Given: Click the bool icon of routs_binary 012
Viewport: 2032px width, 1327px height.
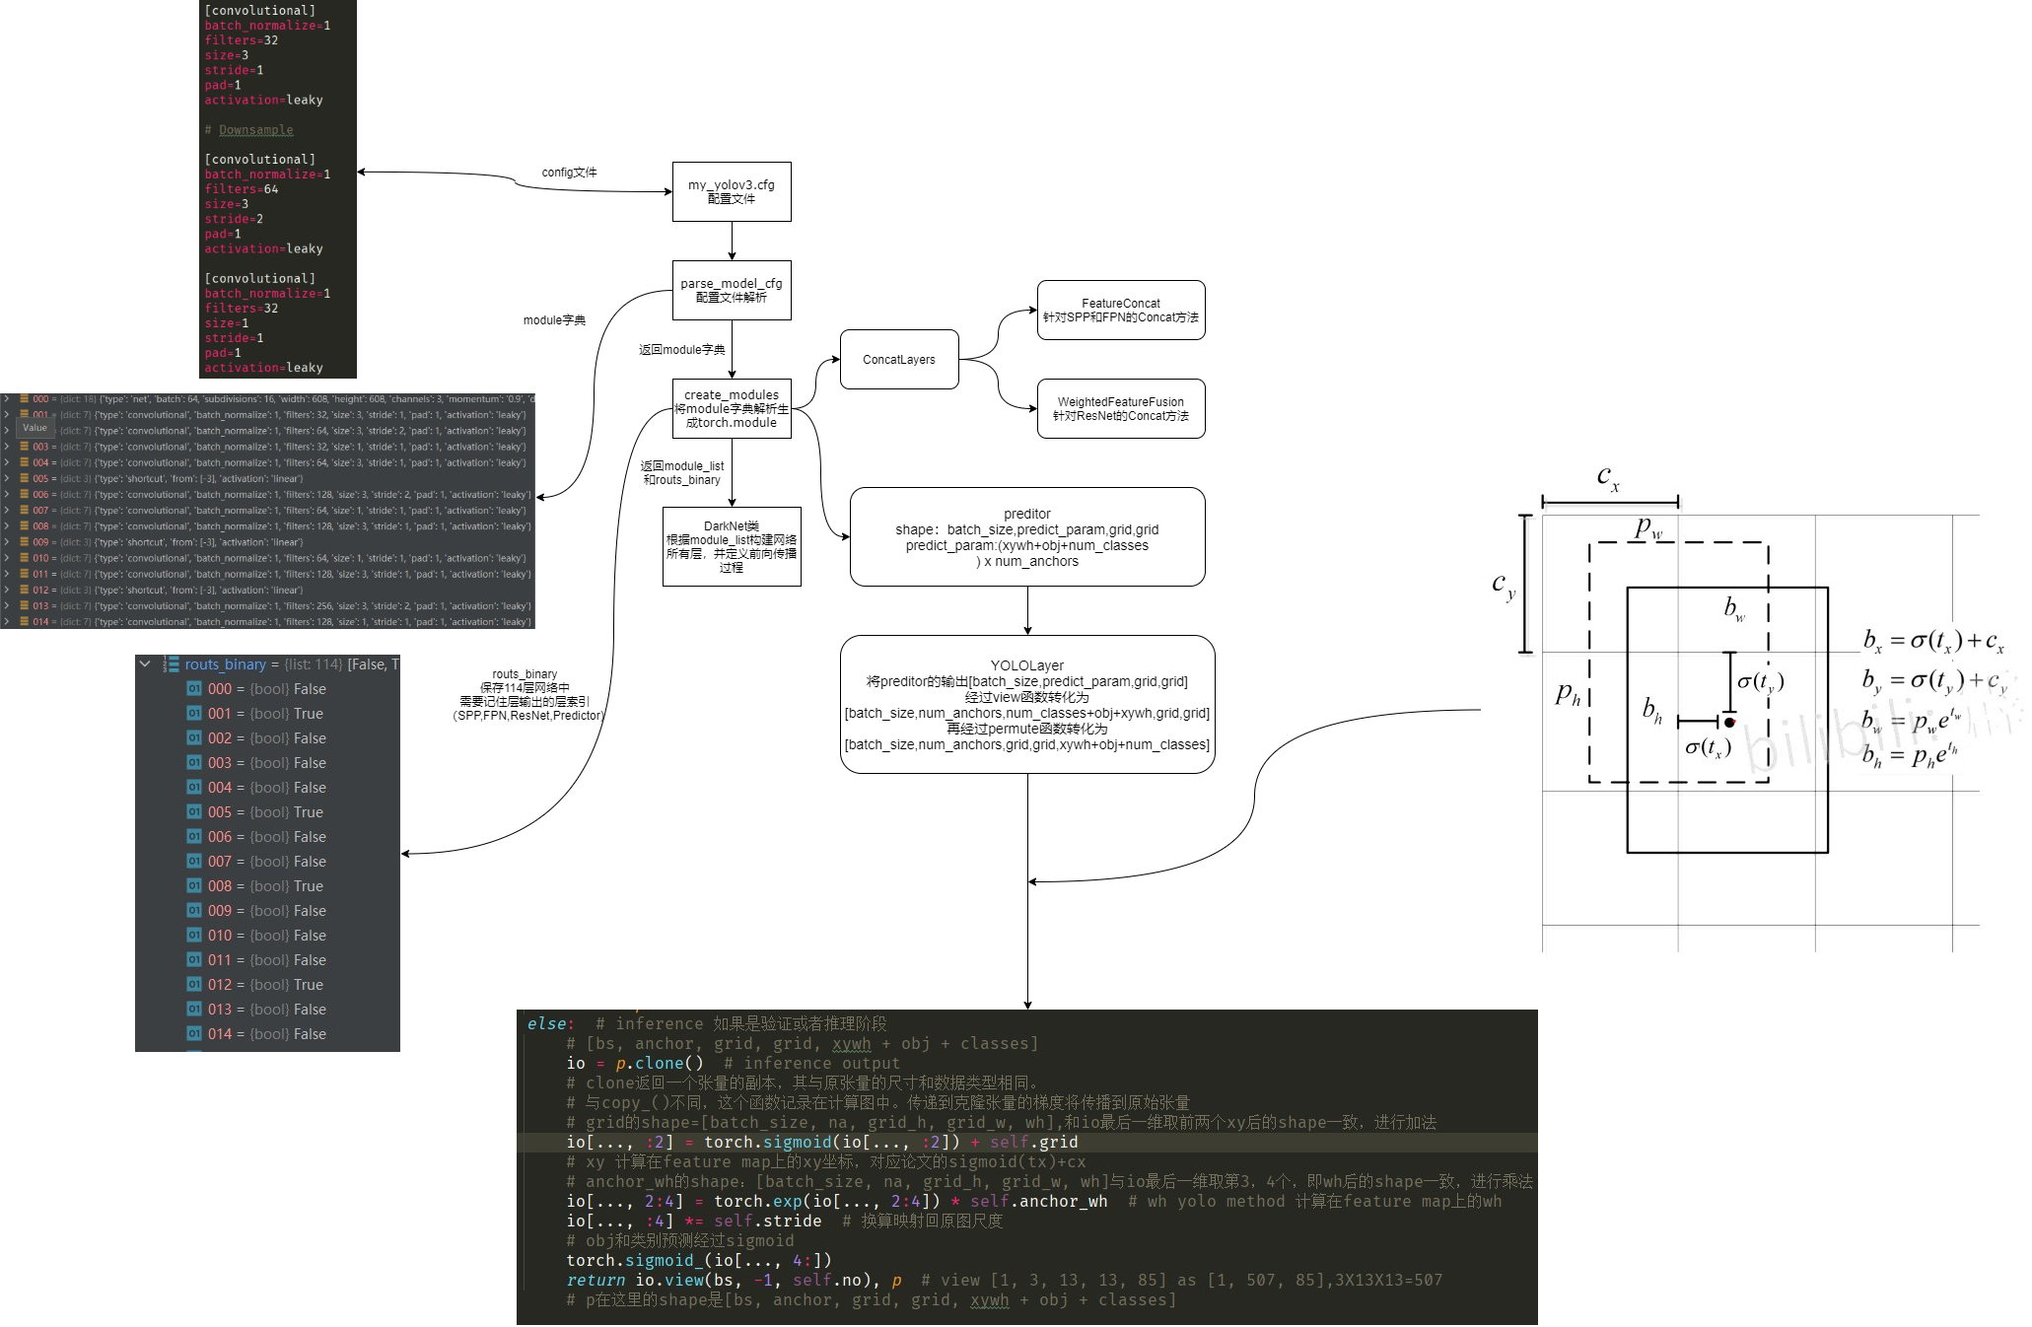Looking at the screenshot, I should tap(194, 985).
